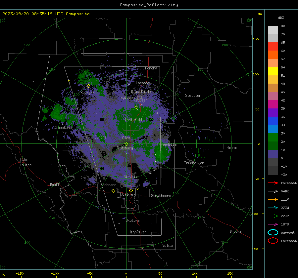Select the yellow diamond marker below RedDeer
This screenshot has width=298, height=278.
click(136, 107)
